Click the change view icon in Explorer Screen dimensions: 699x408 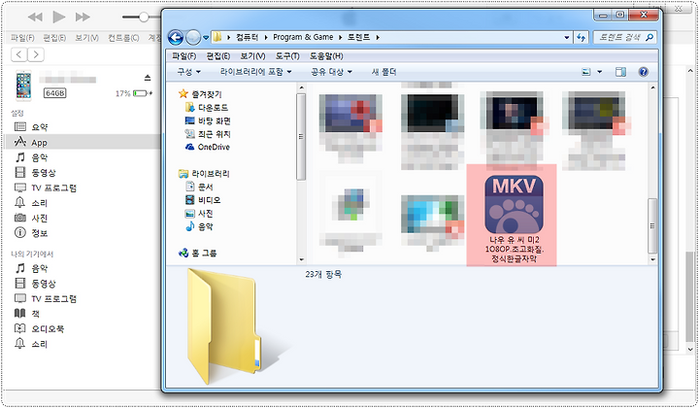[586, 72]
